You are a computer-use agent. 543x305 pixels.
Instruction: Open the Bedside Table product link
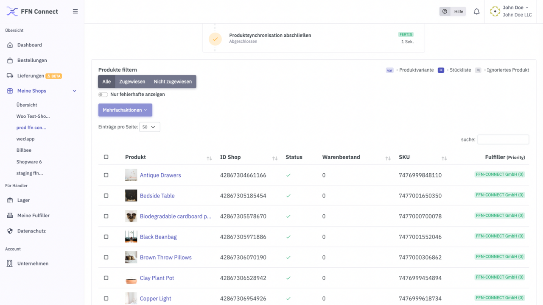coord(157,195)
